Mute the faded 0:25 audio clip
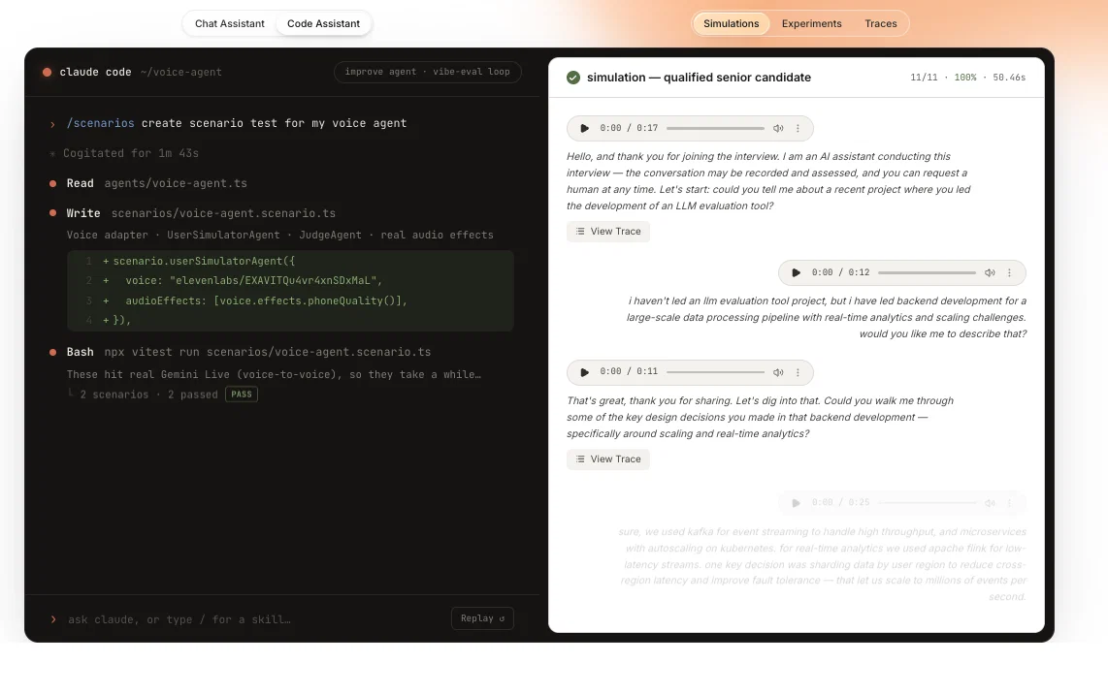Viewport: 1108px width, 695px height. click(990, 503)
